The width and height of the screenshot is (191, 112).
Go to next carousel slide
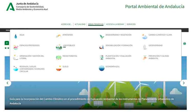click(x=183, y=83)
